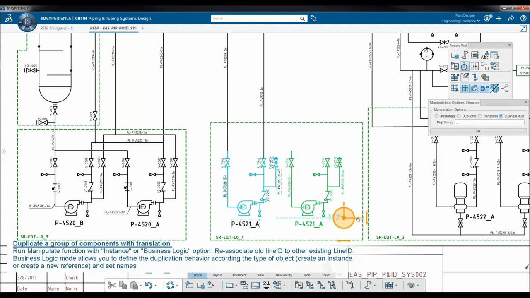530x298 pixels.
Task: Click the lined notes list icon in Action Pad
Action: click(x=475, y=55)
